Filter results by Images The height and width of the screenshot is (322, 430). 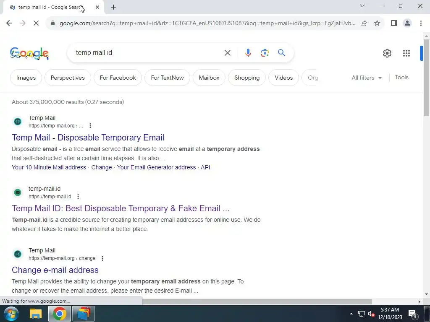click(26, 78)
